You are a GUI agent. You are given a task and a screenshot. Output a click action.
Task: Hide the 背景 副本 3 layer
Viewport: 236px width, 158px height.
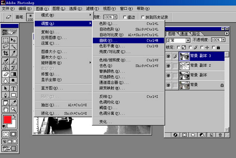click(168, 56)
